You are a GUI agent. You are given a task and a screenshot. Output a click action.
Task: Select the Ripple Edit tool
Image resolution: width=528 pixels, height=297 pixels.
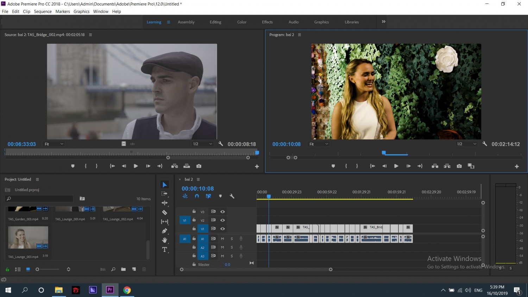click(x=164, y=203)
